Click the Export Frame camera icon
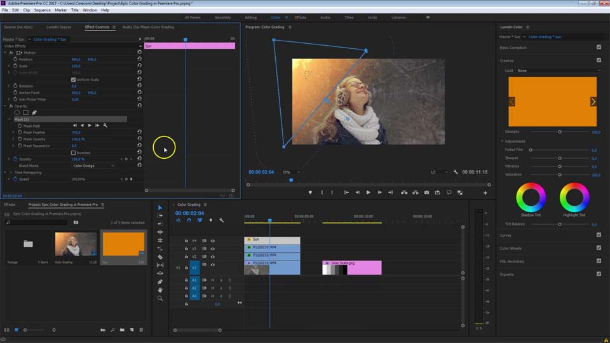 tap(427, 192)
